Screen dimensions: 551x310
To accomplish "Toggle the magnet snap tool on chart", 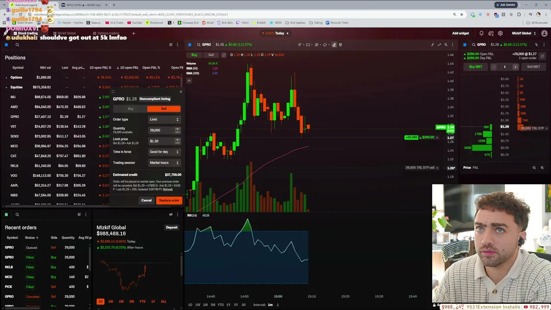I will pyautogui.click(x=341, y=45).
